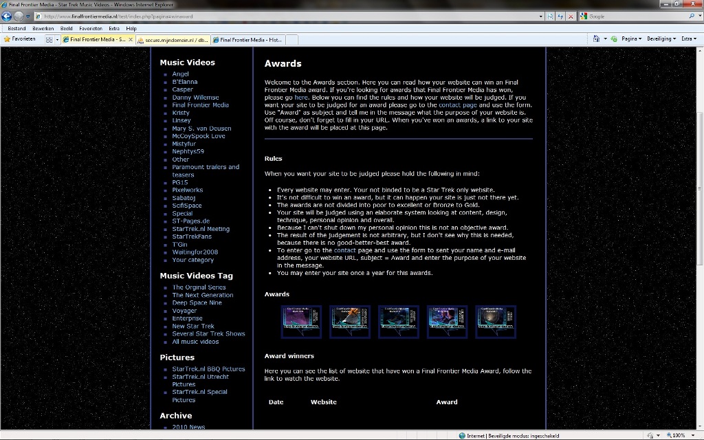Open the B'Elanna music videos link

pyautogui.click(x=184, y=82)
